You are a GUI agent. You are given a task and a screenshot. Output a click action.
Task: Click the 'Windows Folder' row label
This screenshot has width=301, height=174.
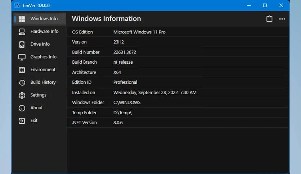88,102
